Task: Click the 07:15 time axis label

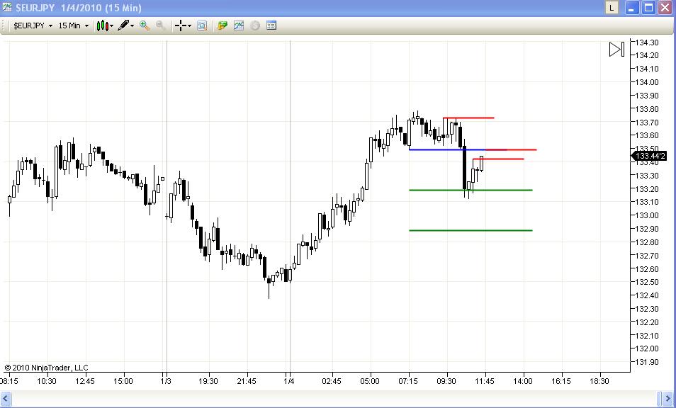Action: 408,381
